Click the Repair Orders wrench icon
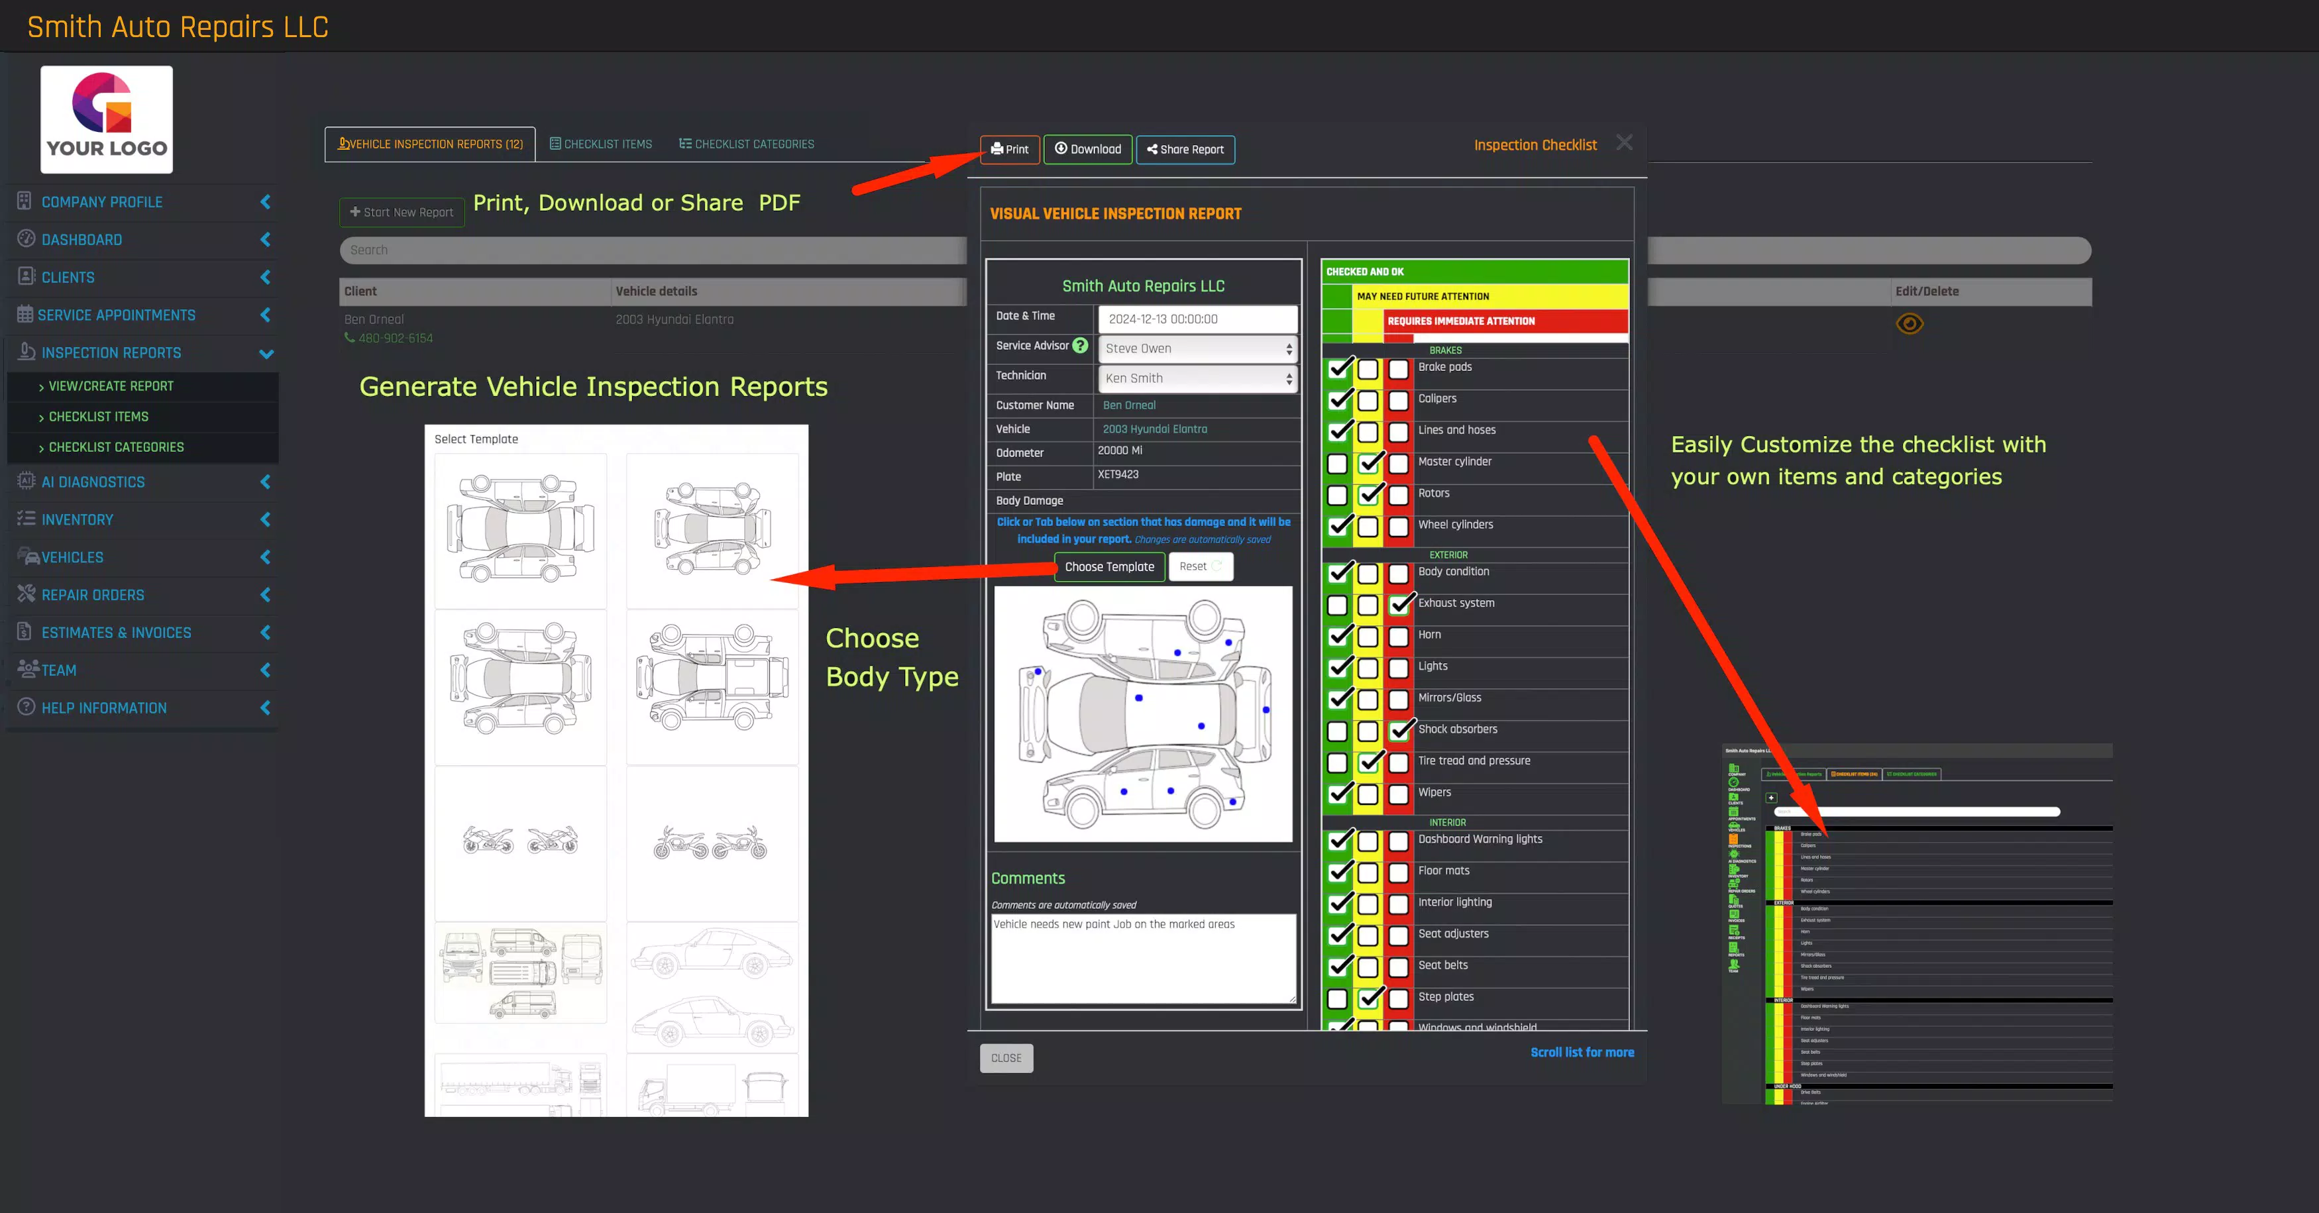 point(25,594)
